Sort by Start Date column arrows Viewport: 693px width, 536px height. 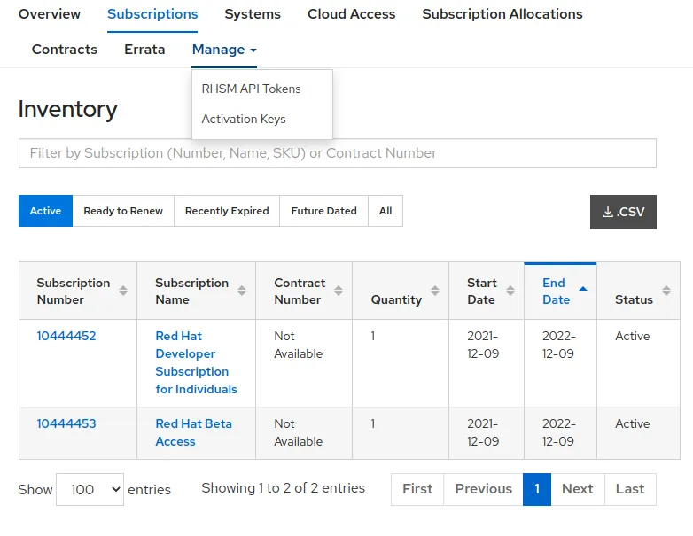click(x=510, y=291)
